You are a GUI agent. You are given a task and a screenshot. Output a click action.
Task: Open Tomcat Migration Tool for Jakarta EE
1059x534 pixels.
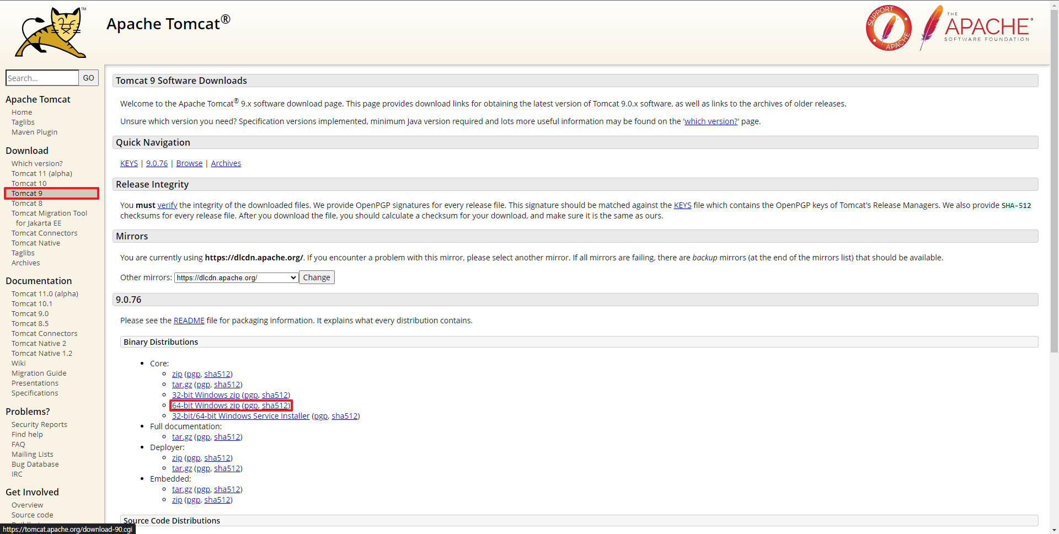click(x=49, y=218)
